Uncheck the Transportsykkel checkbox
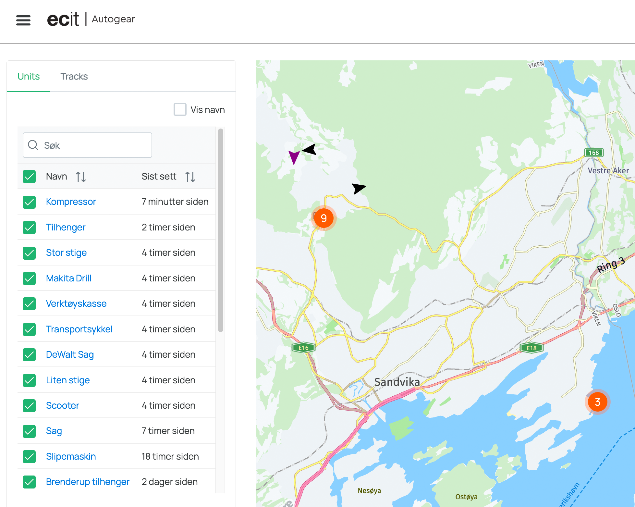The width and height of the screenshot is (635, 507). 29,329
